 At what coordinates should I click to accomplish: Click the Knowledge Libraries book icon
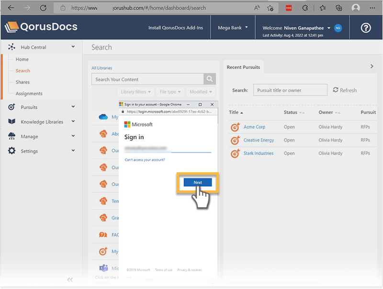click(11, 122)
